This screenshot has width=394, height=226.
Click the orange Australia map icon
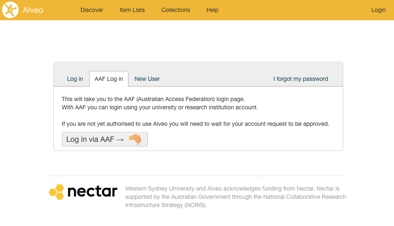[x=135, y=139]
